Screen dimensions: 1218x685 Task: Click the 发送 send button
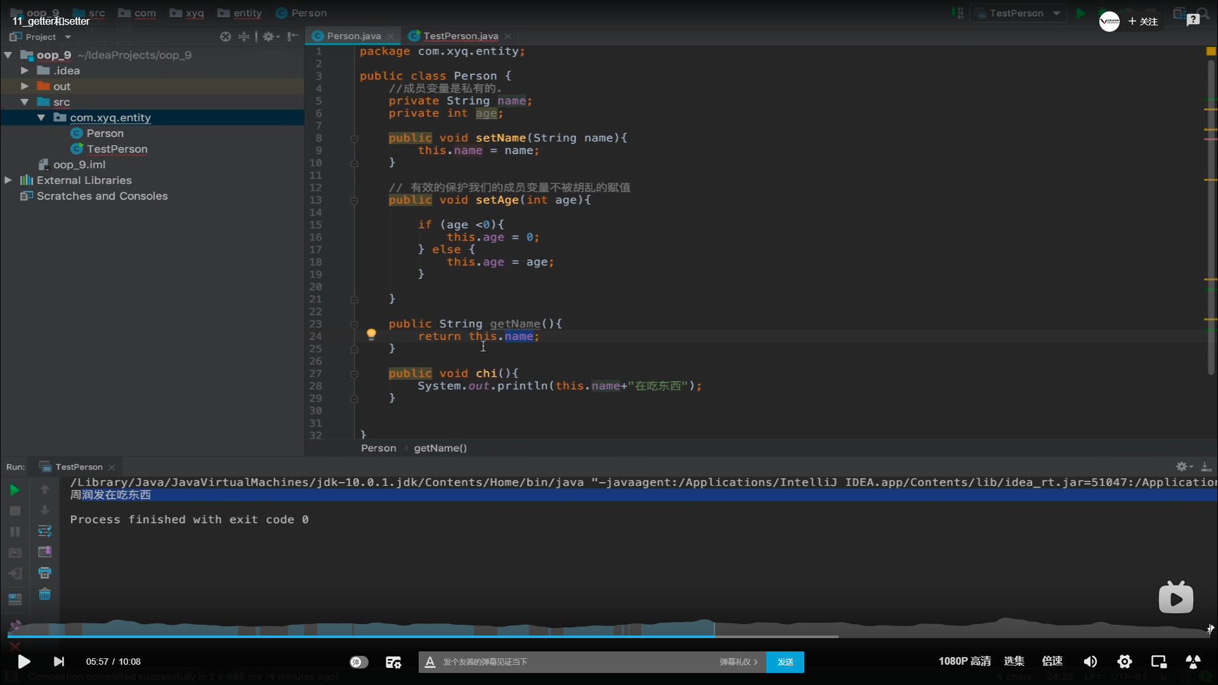(x=785, y=662)
